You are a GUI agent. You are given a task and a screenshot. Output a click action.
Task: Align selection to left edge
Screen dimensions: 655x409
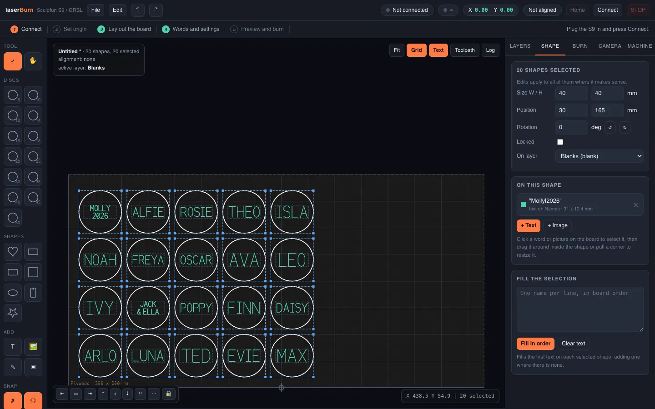(62, 394)
